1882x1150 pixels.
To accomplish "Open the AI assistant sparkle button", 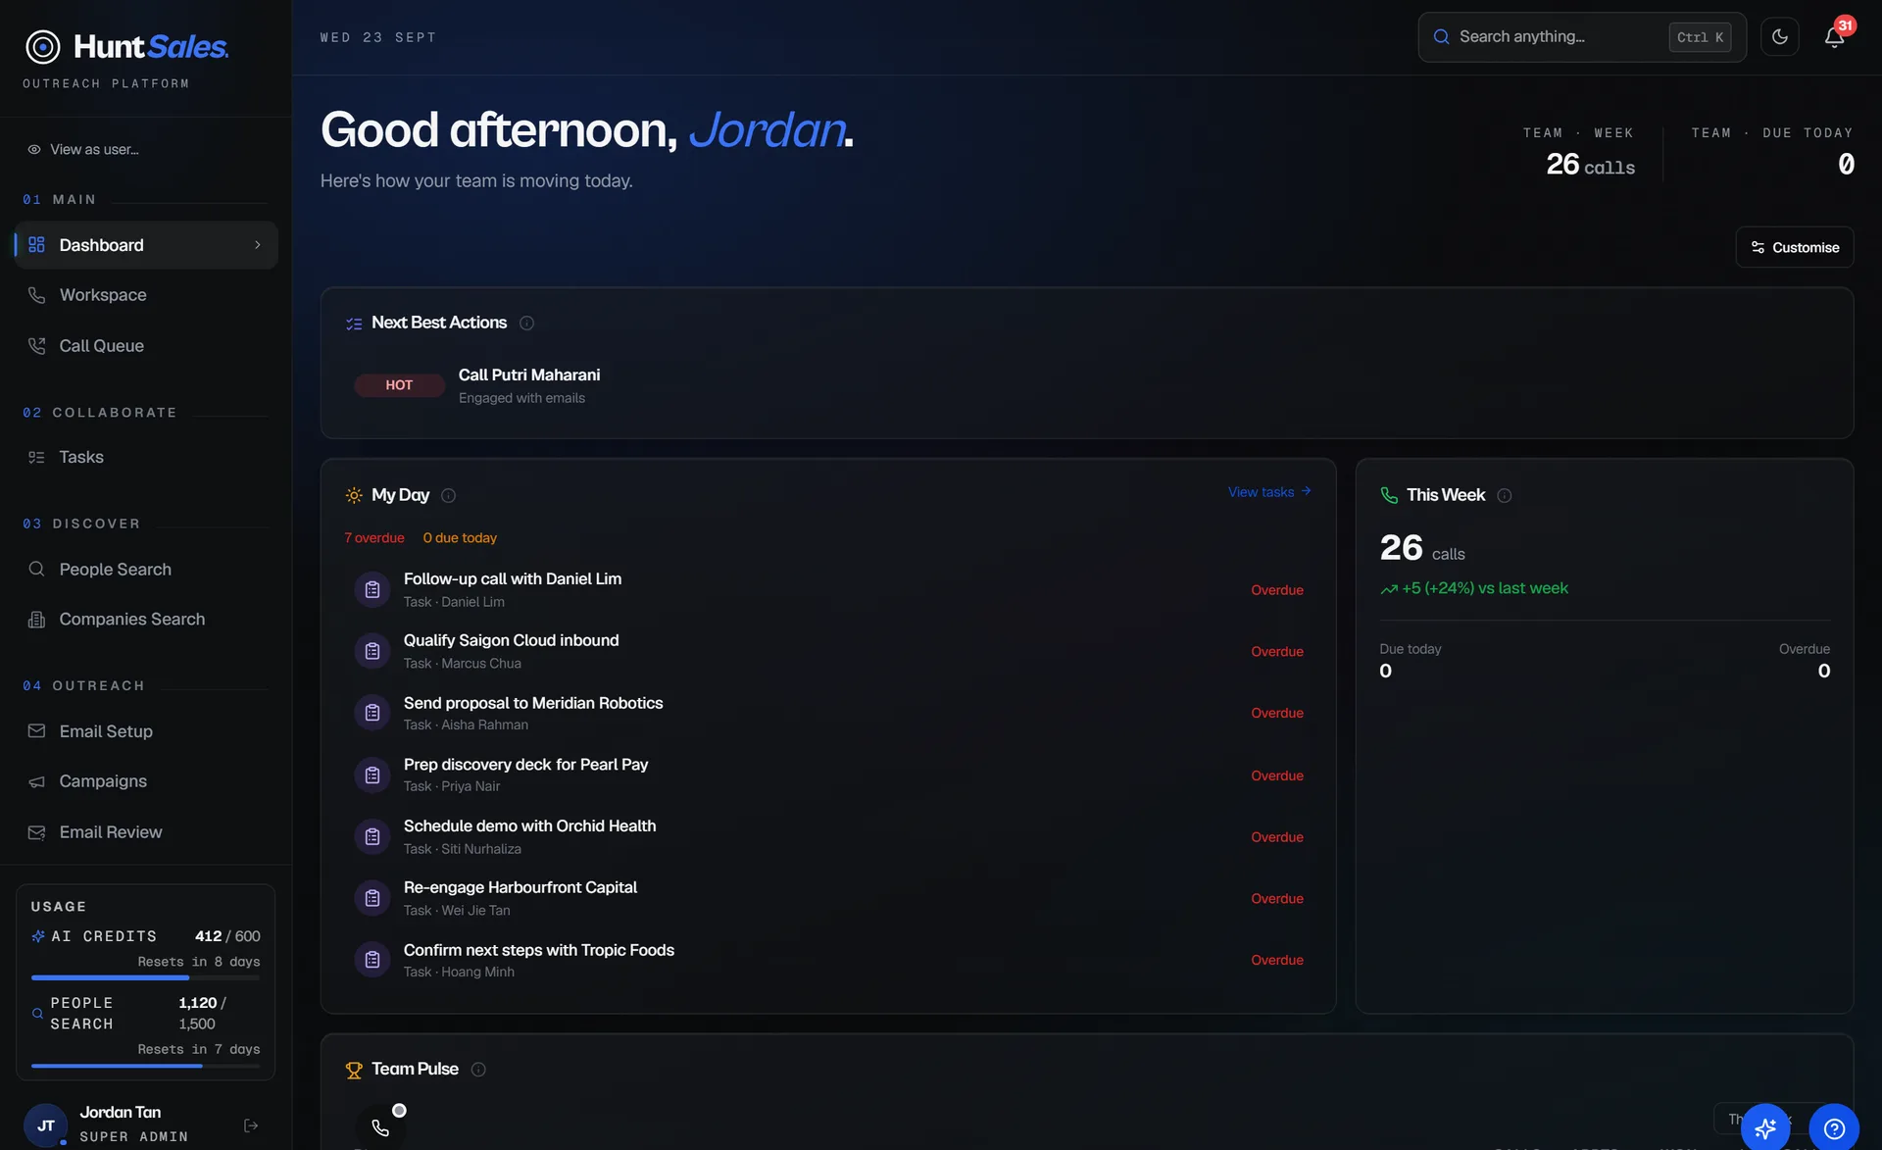I will coord(1765,1128).
